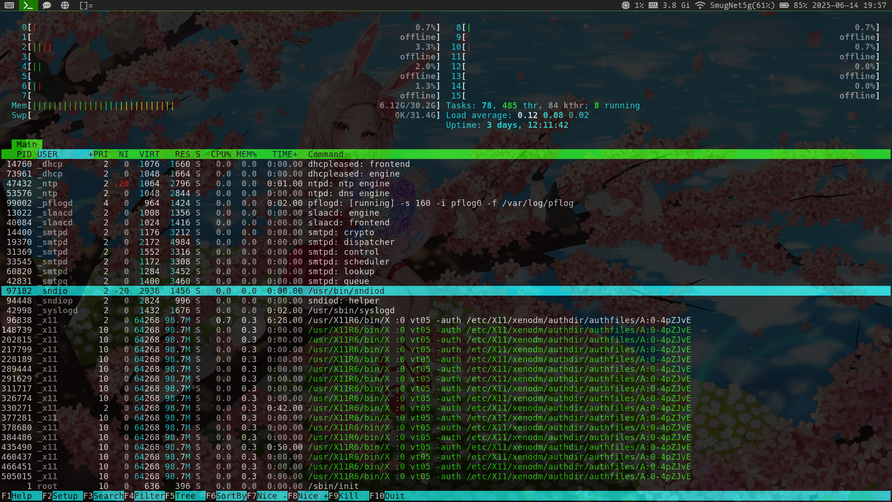
Task: Select X server process PID 96838
Action: pos(446,320)
